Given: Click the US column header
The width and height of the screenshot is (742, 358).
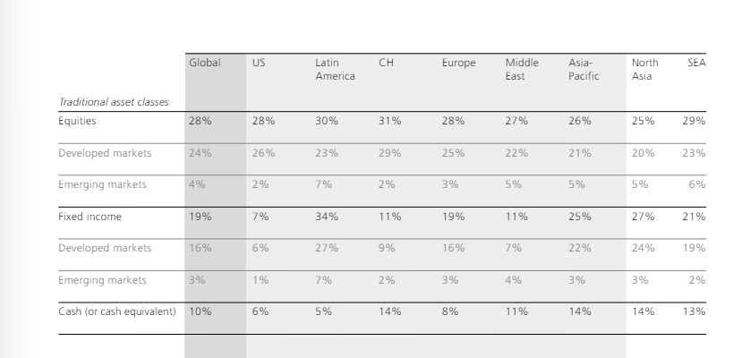Looking at the screenshot, I should [259, 64].
